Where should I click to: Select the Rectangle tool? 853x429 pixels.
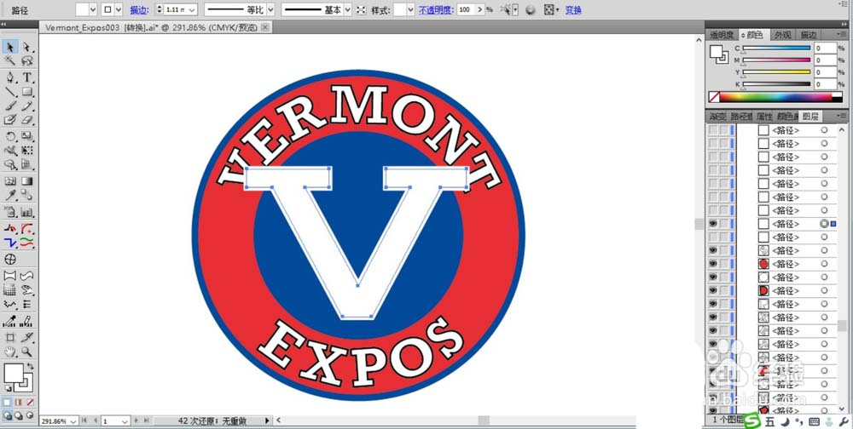click(26, 91)
